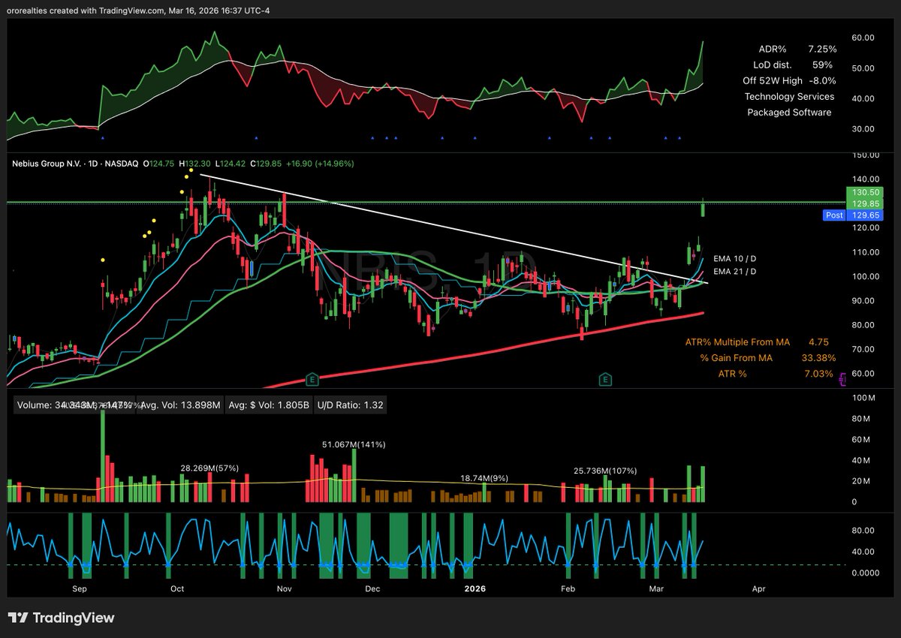Image resolution: width=901 pixels, height=638 pixels.
Task: Click 150.00 on the price axis
Action: pos(865,155)
